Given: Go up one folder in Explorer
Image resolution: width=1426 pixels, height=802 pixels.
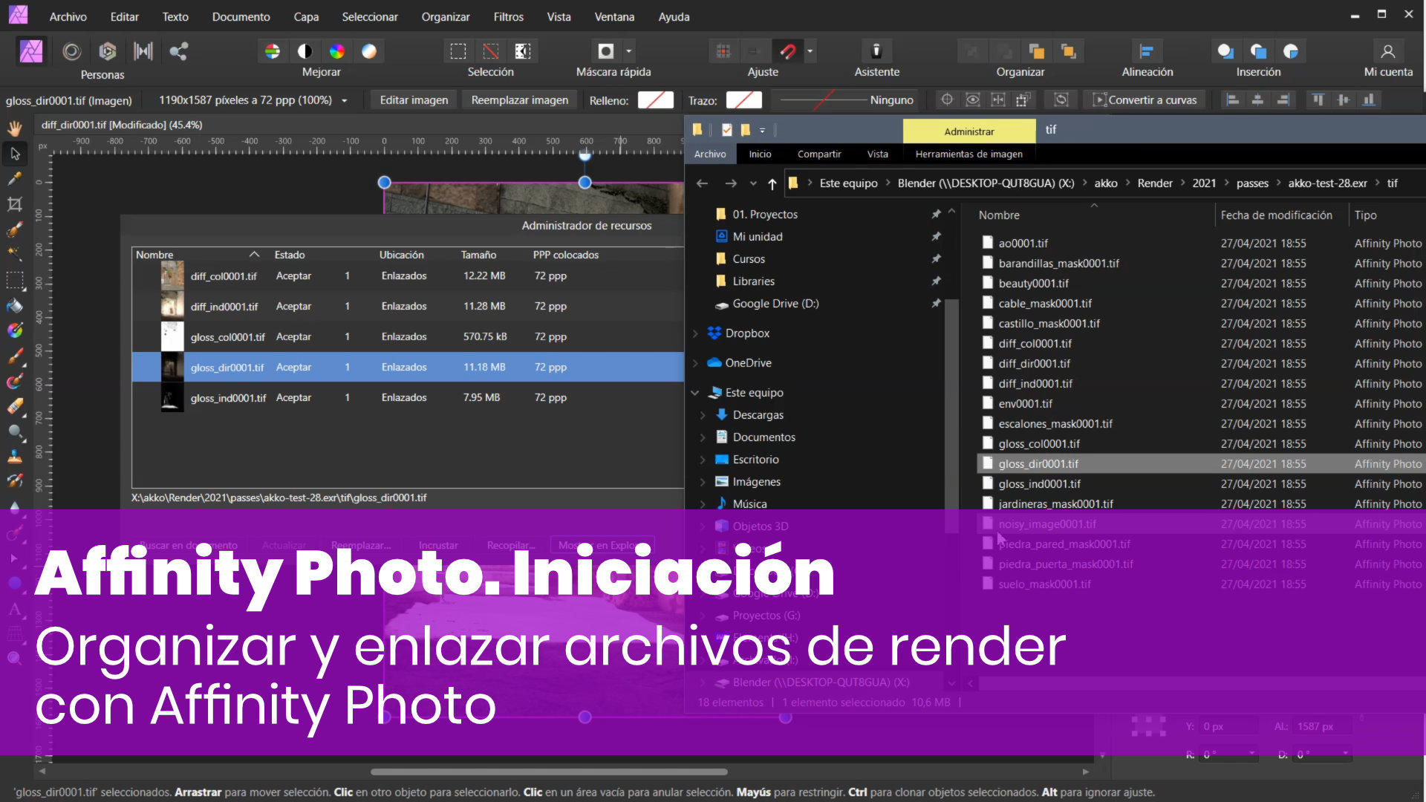Looking at the screenshot, I should tap(772, 183).
